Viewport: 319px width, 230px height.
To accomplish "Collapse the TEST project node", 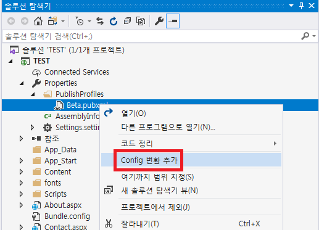I will (x=10, y=61).
